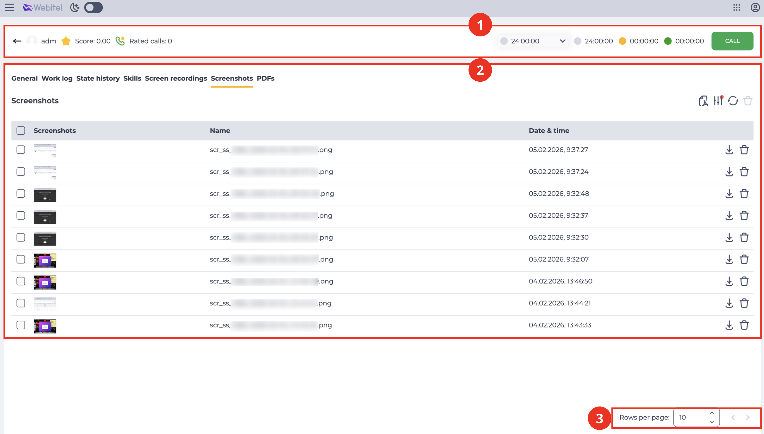
Task: Open the application grid launcher
Action: point(737,8)
